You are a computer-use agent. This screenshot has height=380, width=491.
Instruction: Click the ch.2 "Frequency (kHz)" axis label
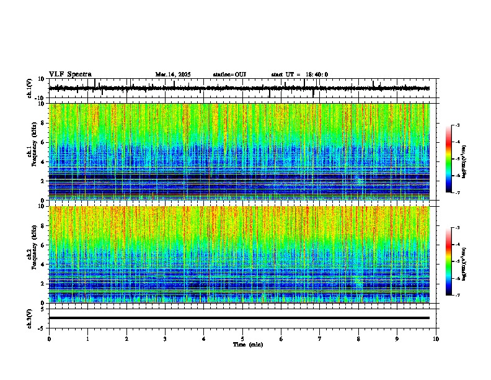[35, 247]
